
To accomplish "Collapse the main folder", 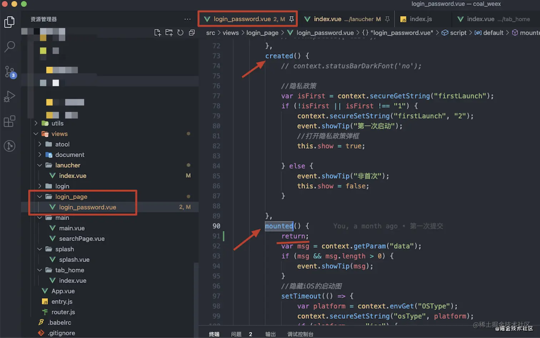I will pyautogui.click(x=40, y=218).
